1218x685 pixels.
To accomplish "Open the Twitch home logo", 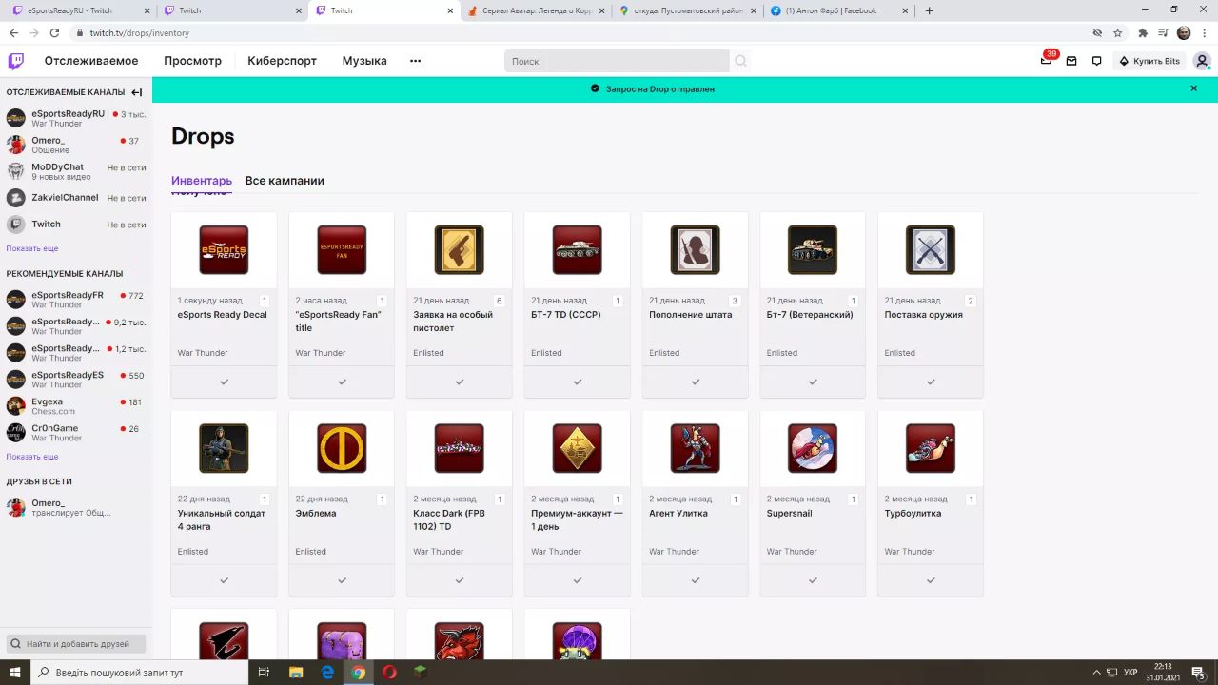I will click(x=16, y=61).
